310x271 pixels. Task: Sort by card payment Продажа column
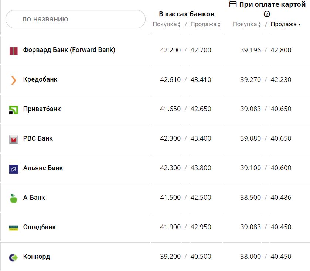pos(285,24)
